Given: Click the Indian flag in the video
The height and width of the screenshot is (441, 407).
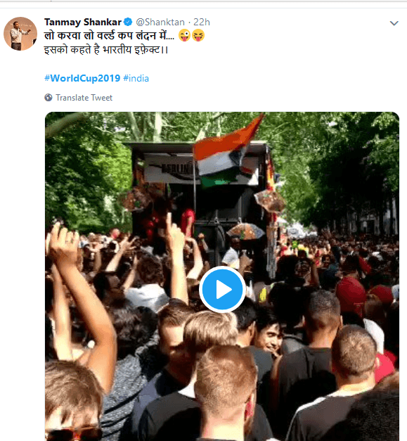Looking at the screenshot, I should click(226, 153).
